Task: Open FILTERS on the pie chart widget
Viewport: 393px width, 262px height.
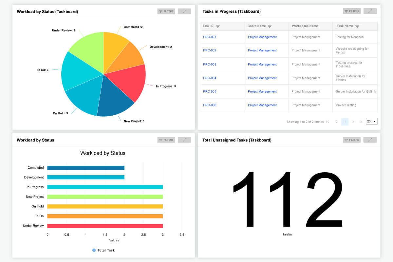Action: click(x=166, y=11)
